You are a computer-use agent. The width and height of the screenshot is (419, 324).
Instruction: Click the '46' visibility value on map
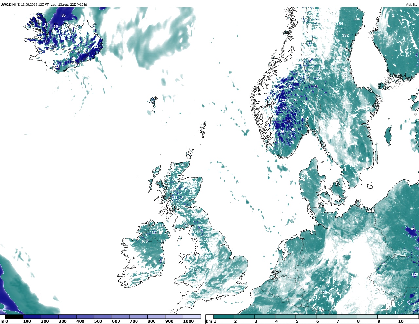click(293, 130)
